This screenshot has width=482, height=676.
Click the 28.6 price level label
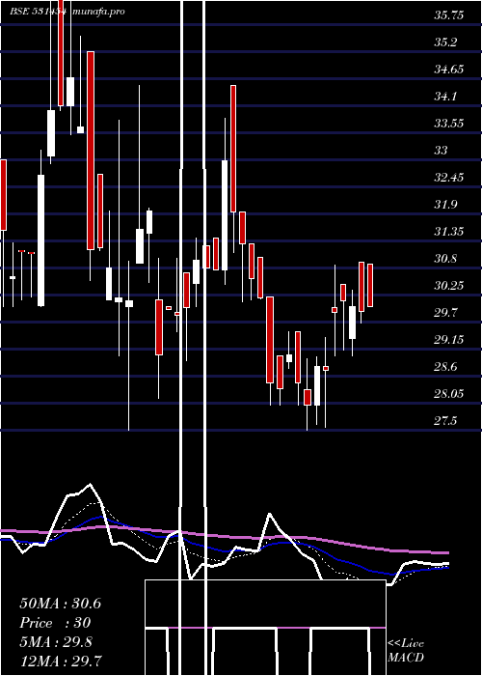pos(445,367)
